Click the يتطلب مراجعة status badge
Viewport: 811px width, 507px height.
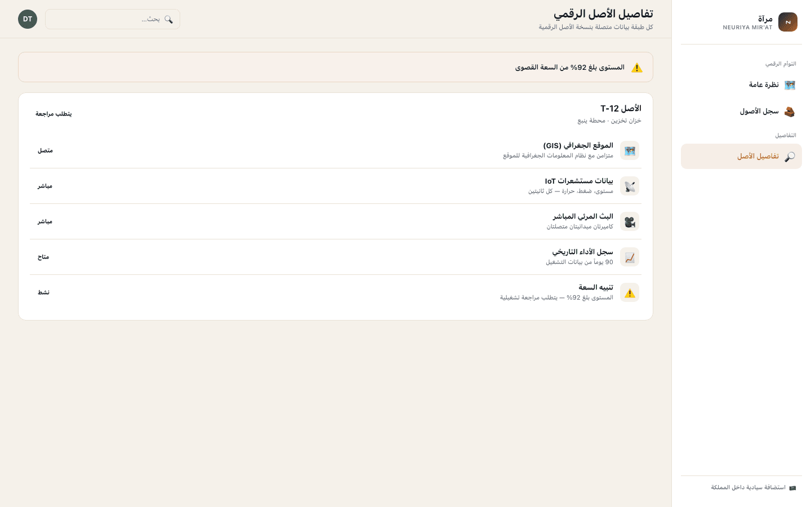54,114
